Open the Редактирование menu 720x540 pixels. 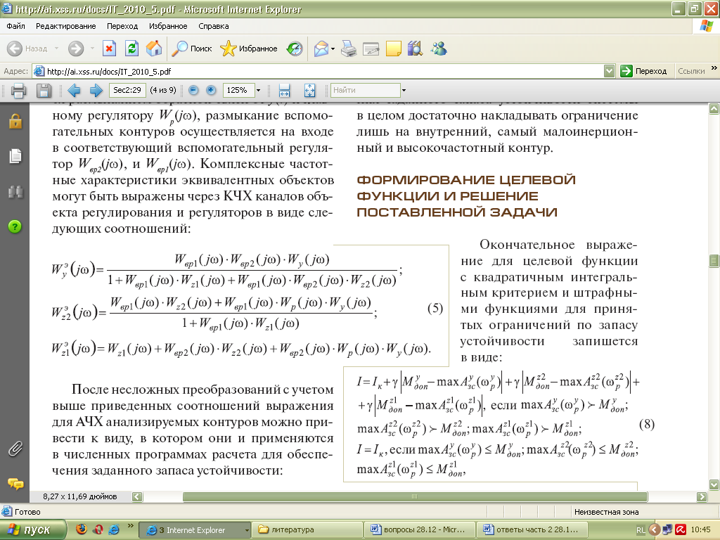pyautogui.click(x=65, y=26)
